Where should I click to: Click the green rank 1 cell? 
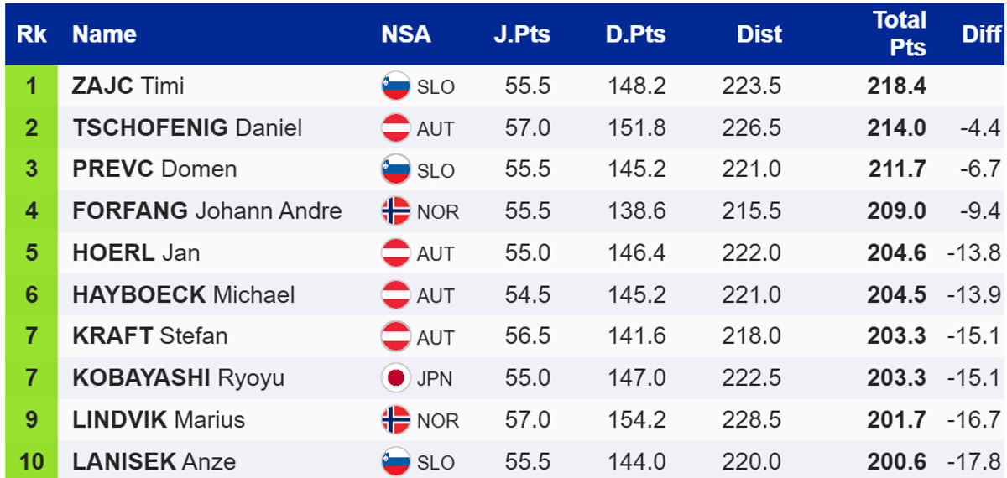click(x=31, y=86)
